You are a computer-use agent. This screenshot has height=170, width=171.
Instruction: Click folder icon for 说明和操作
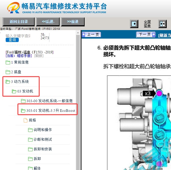click(x=30, y=130)
